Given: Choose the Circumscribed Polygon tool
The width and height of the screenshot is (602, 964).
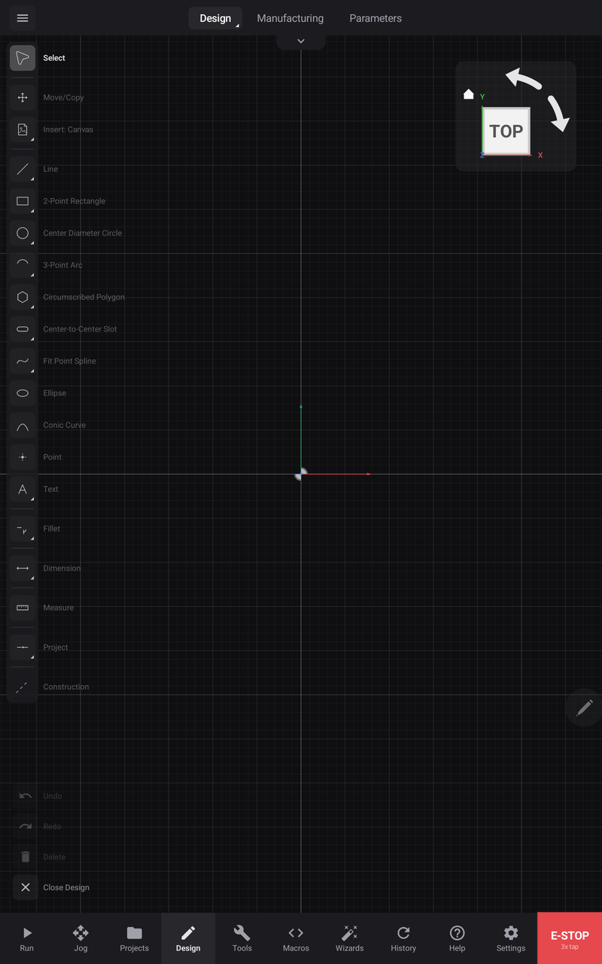Looking at the screenshot, I should coord(23,297).
